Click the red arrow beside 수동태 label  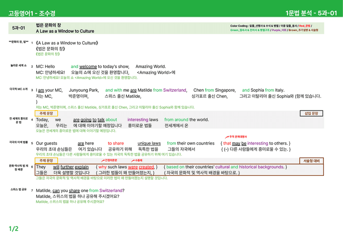133,161
